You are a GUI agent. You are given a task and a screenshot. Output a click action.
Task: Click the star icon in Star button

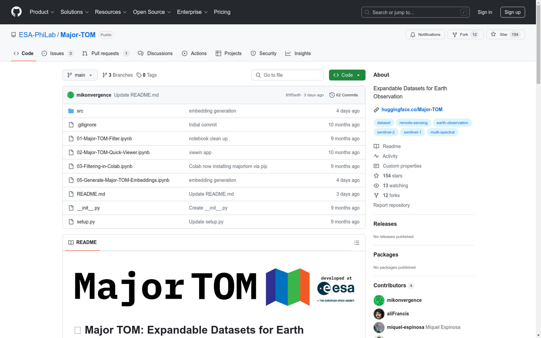[493, 34]
